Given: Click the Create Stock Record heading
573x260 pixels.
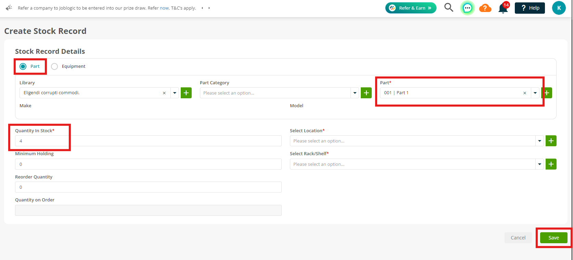Looking at the screenshot, I should [x=45, y=31].
